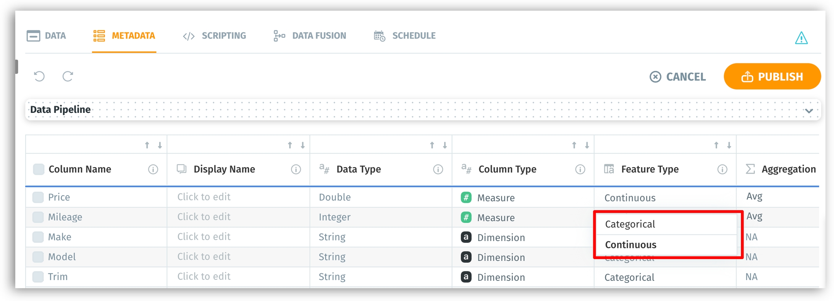Open the Data Fusion tab

pyautogui.click(x=310, y=36)
